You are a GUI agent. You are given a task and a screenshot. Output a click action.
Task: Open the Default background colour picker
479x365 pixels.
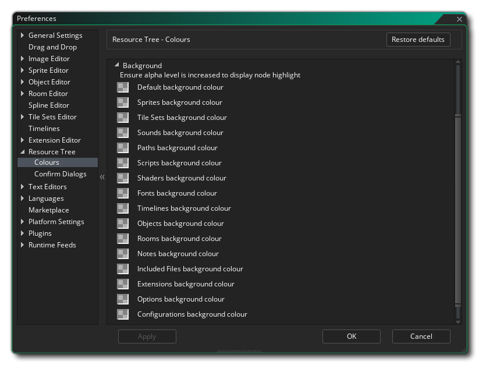point(123,87)
